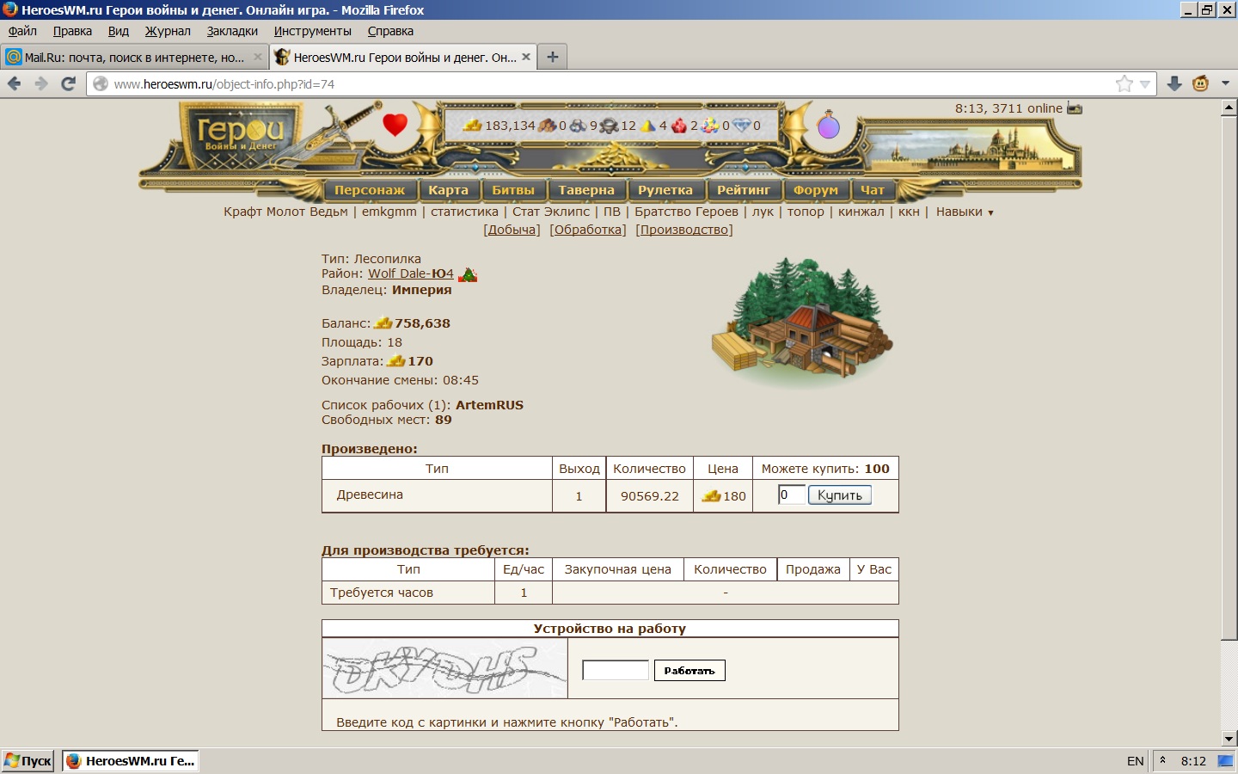
Task: Open the Рейтинг game menu
Action: click(744, 190)
